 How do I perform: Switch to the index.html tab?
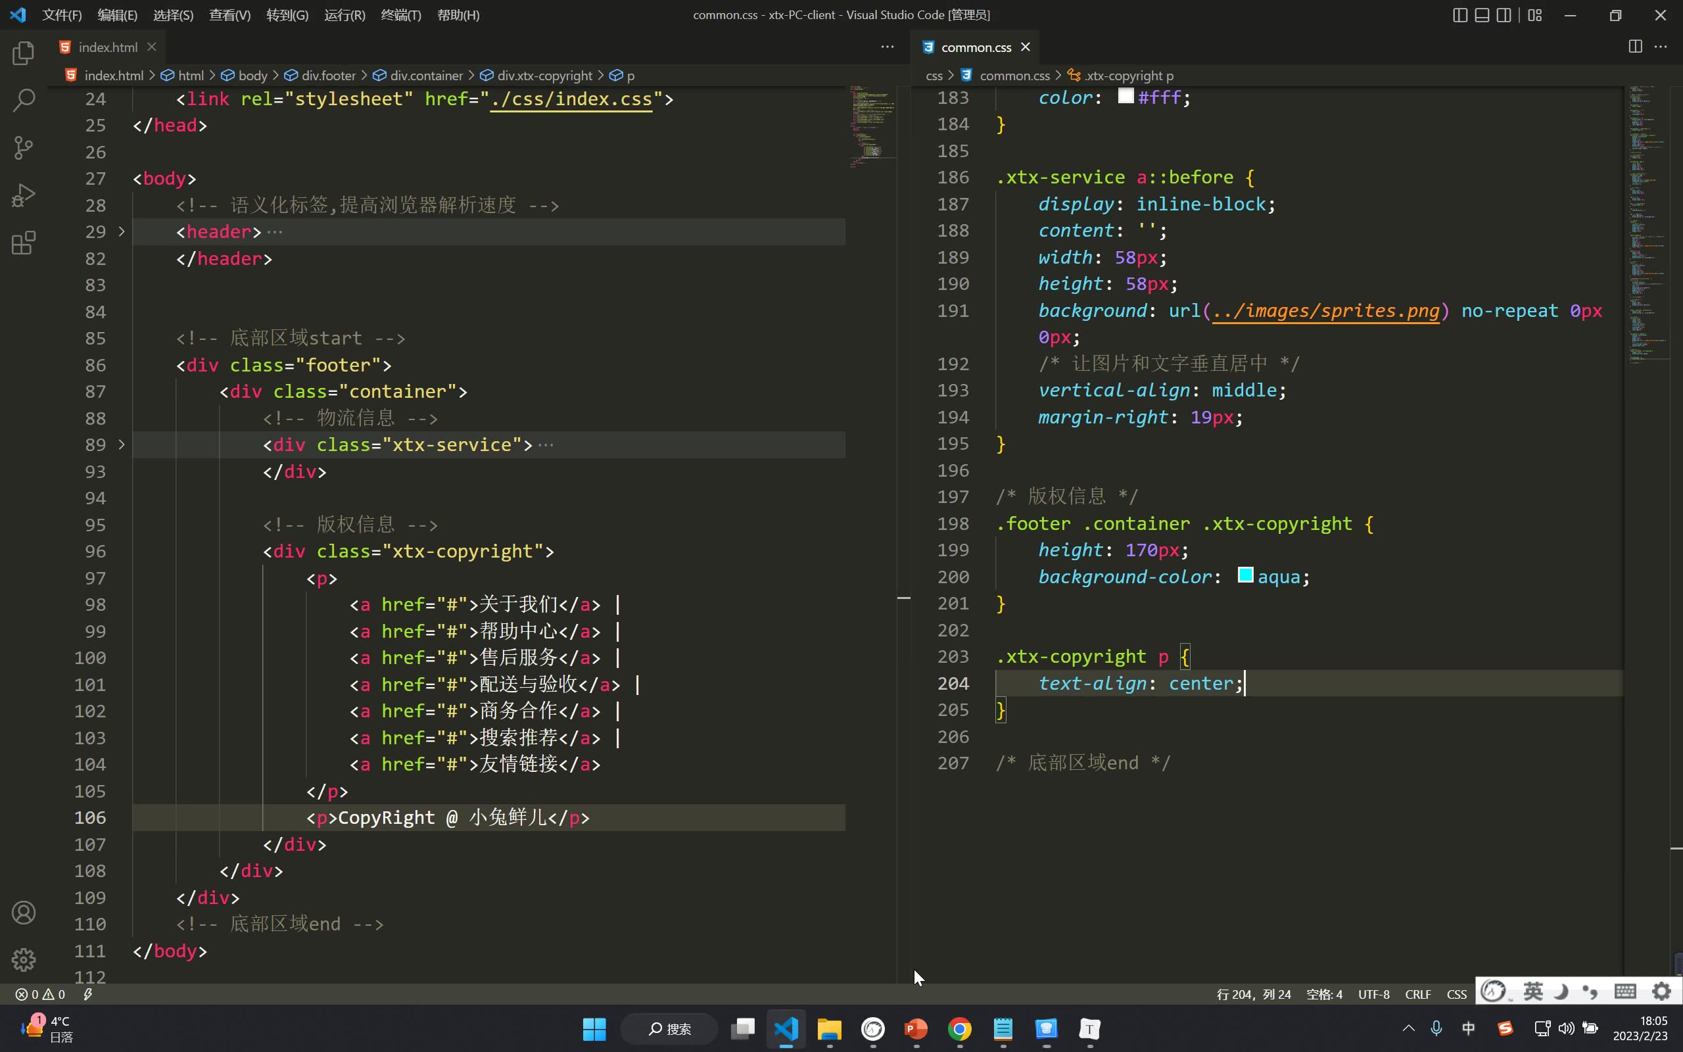(x=107, y=47)
